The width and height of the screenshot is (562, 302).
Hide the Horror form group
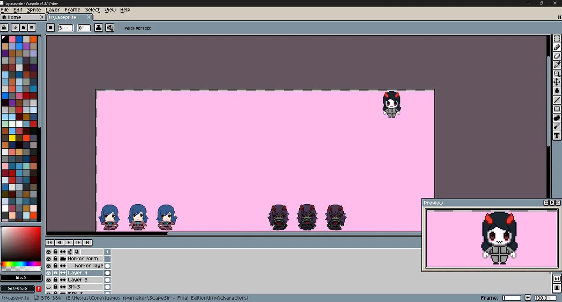48,258
